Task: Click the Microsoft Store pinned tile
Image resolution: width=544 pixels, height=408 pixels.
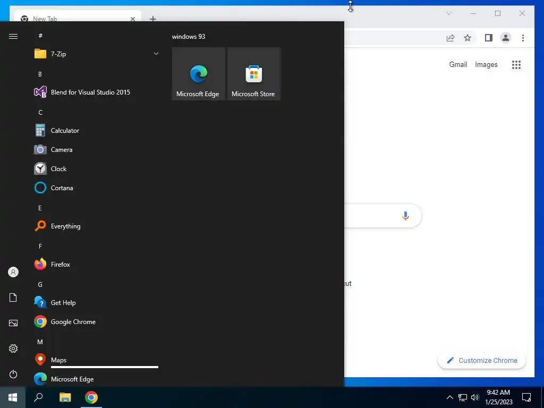Action: (x=253, y=74)
